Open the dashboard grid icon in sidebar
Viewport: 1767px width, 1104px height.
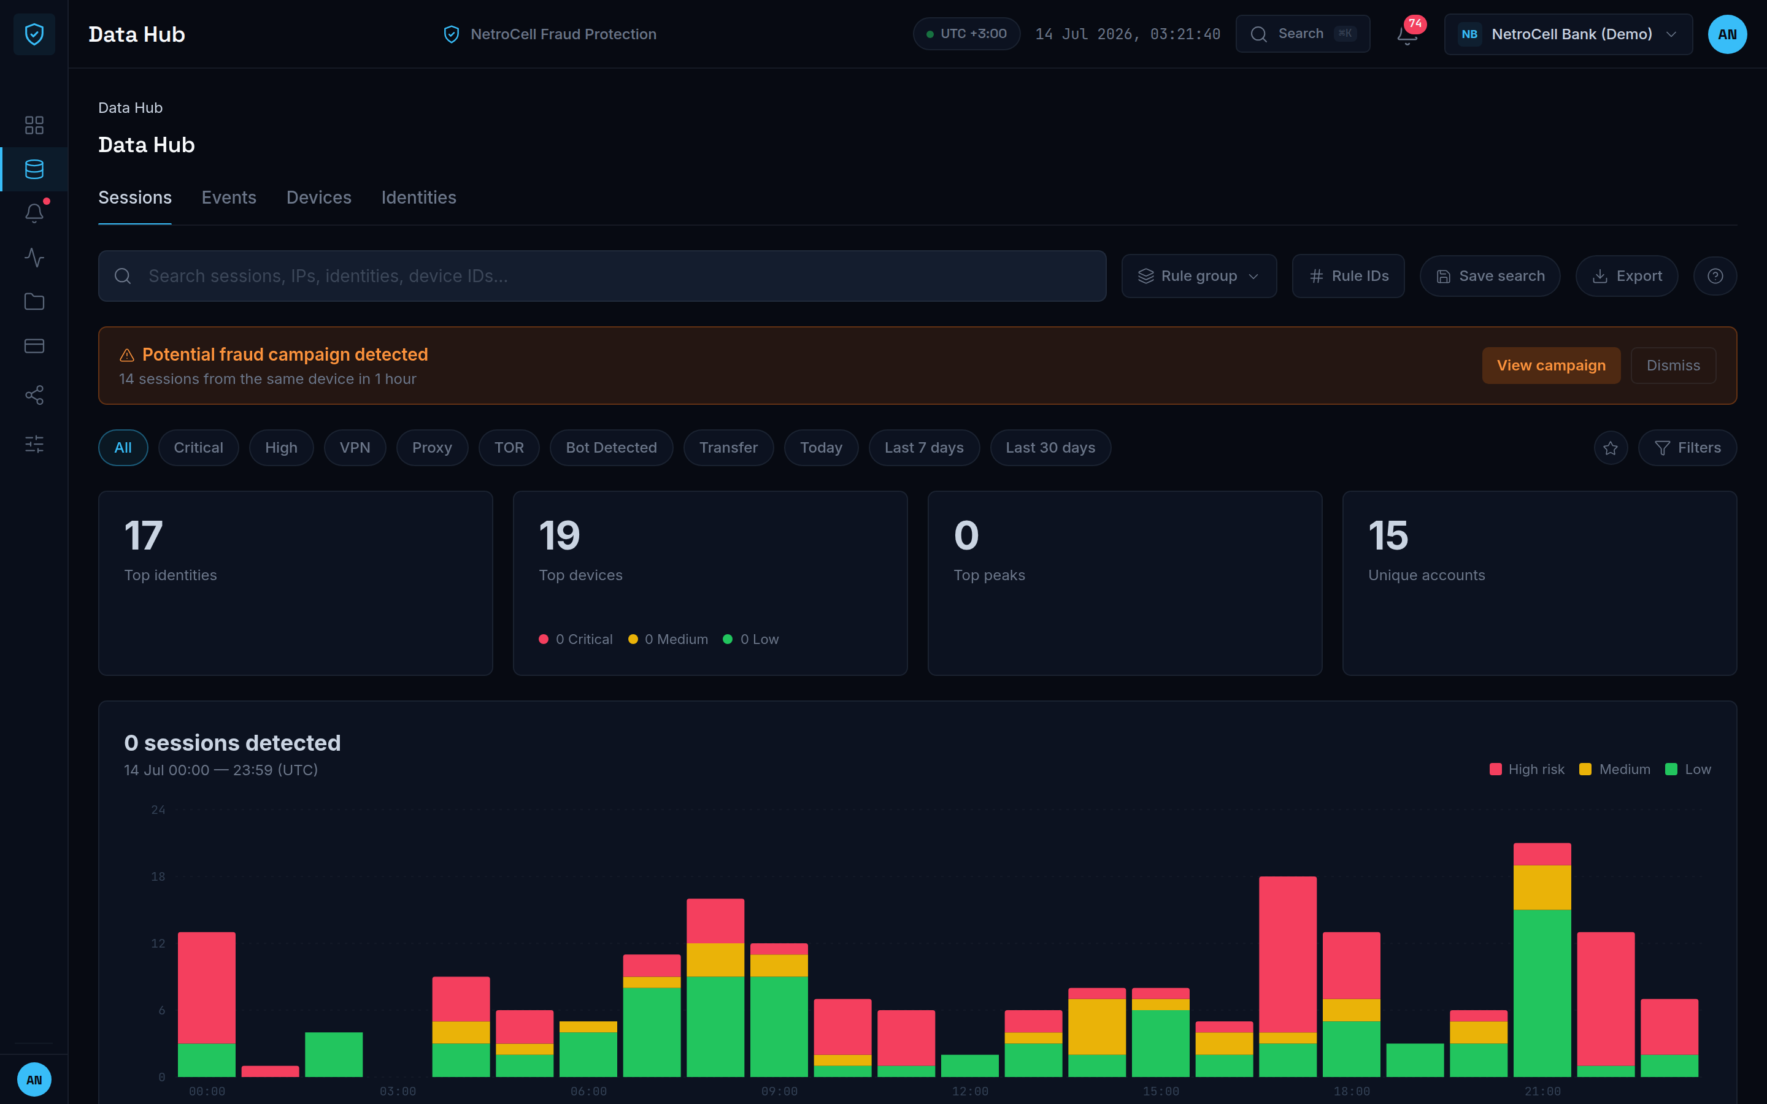34,125
